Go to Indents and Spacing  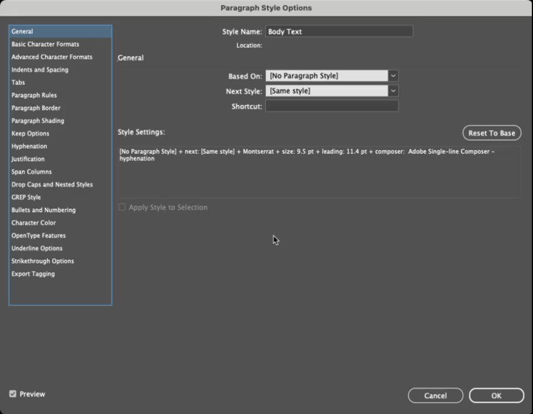[x=61, y=70]
